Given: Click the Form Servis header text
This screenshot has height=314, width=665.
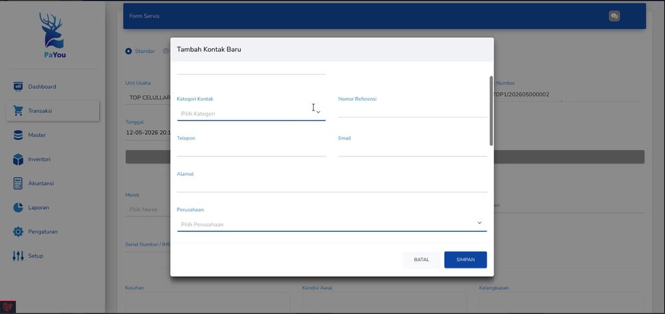Looking at the screenshot, I should (x=144, y=16).
